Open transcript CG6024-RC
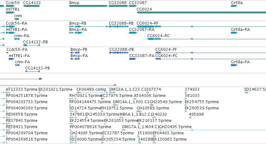The height and width of the screenshot is (144, 266). point(158,36)
